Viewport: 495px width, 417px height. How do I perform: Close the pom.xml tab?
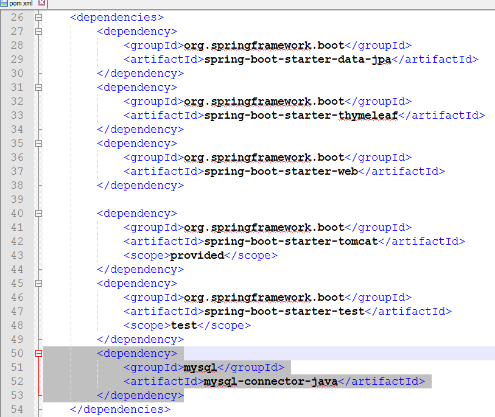coord(41,3)
